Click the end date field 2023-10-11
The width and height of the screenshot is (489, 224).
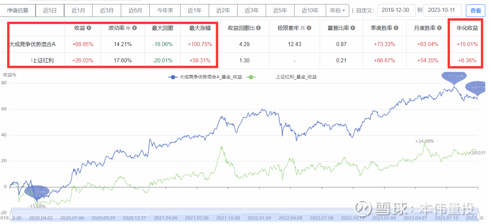point(443,10)
